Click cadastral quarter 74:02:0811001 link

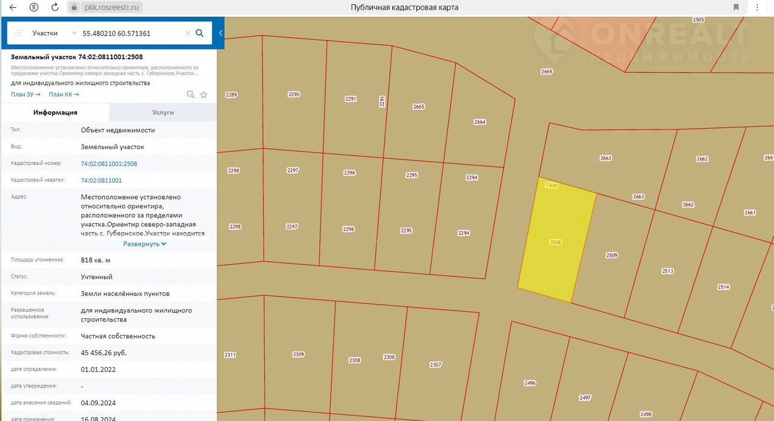coord(101,180)
